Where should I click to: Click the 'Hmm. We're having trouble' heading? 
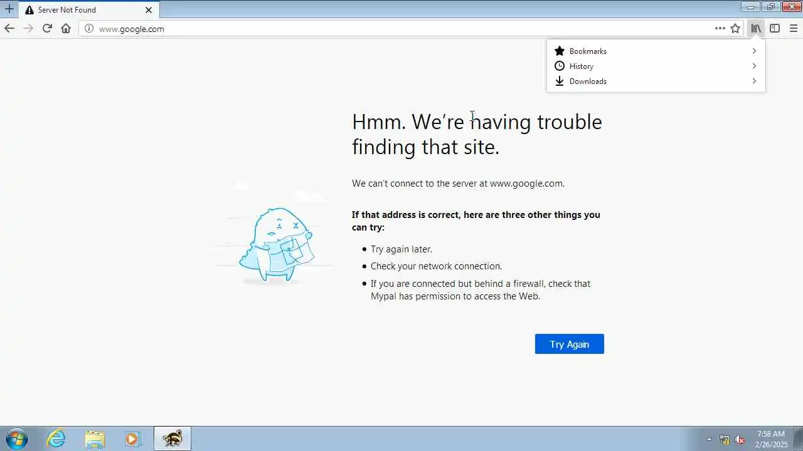click(x=477, y=134)
